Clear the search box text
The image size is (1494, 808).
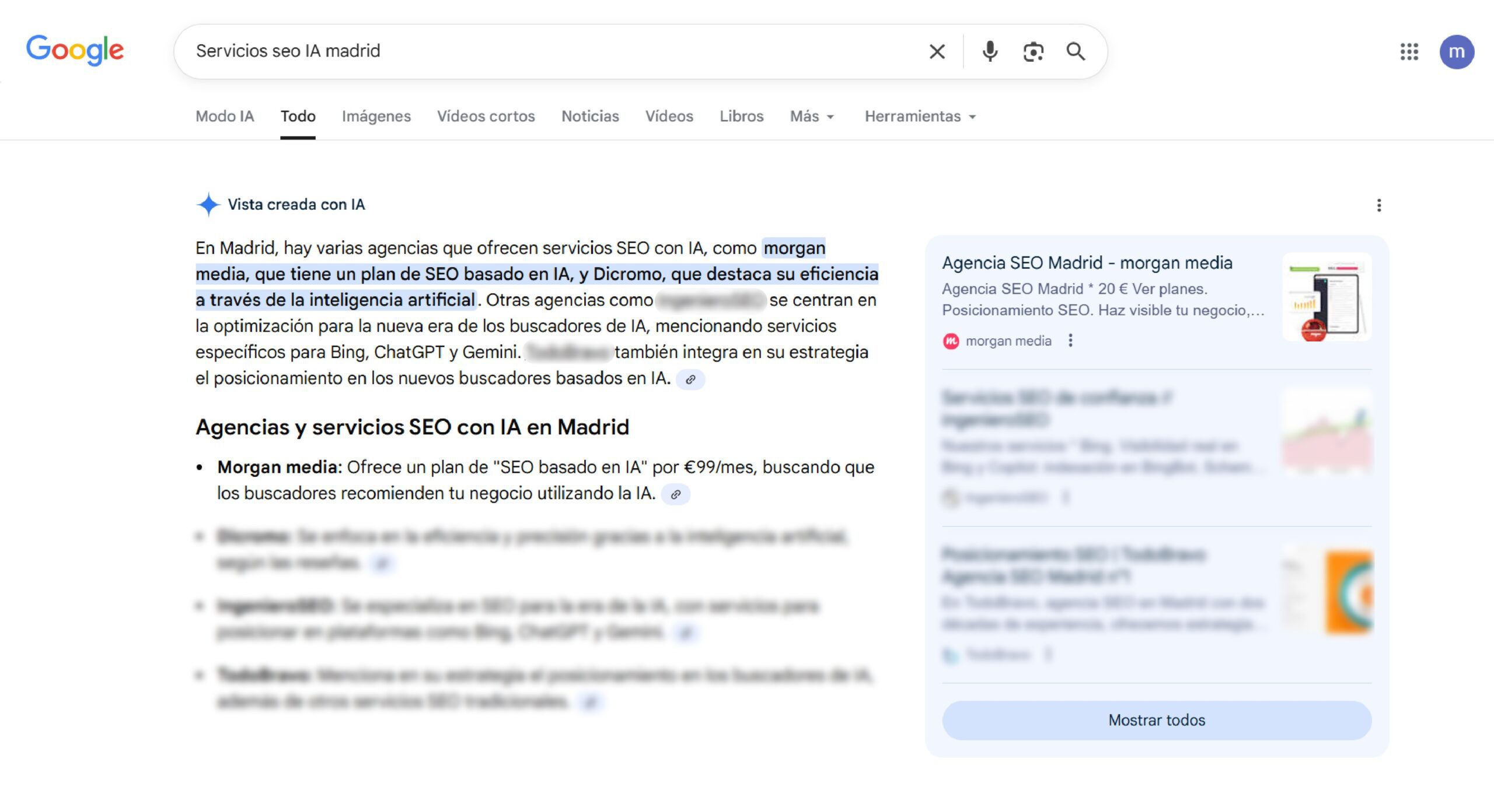pos(937,51)
